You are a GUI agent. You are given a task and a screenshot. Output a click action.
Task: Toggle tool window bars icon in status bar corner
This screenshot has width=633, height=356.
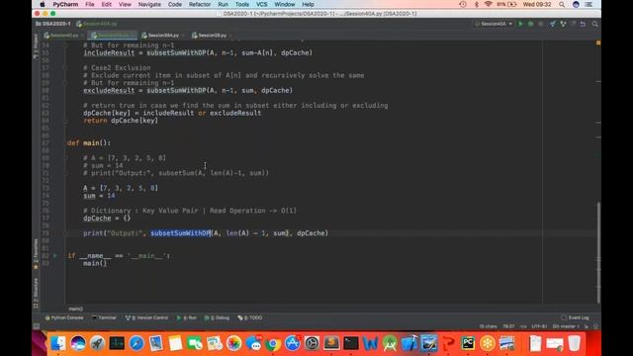tap(37, 326)
